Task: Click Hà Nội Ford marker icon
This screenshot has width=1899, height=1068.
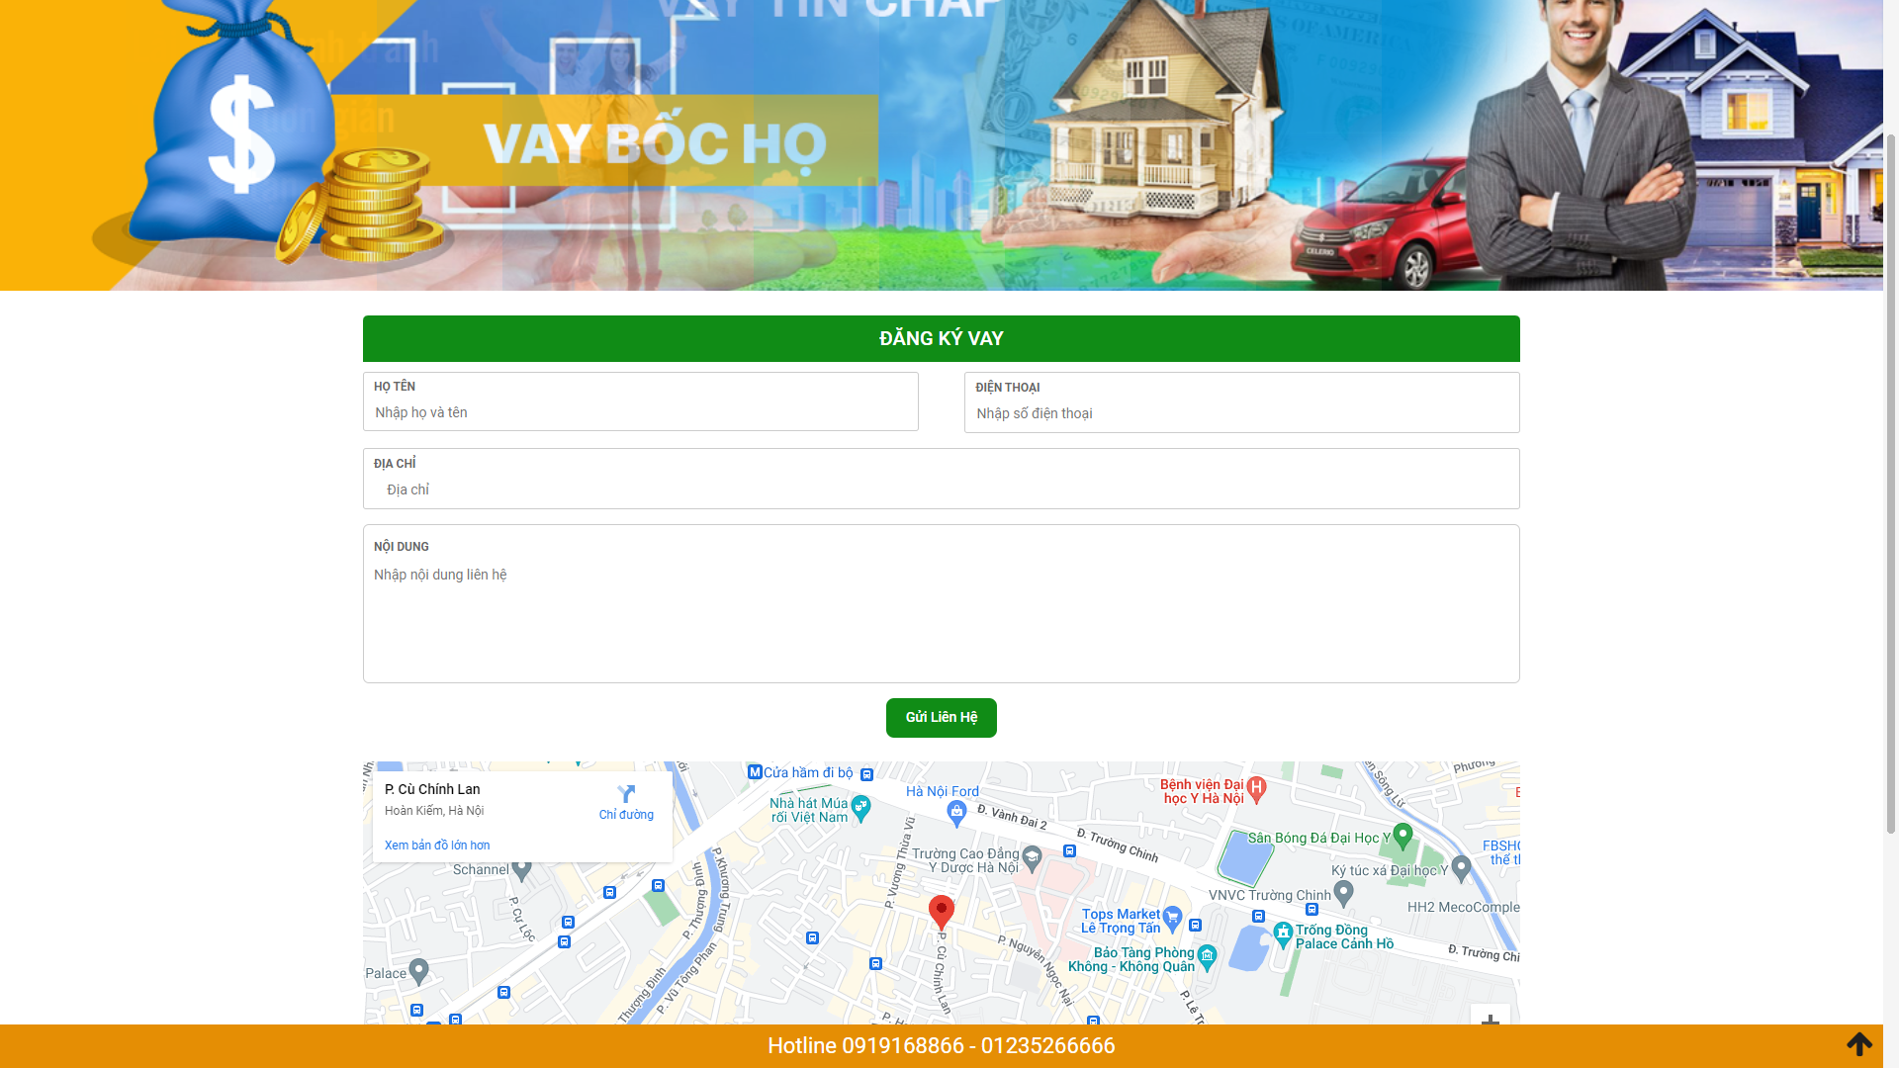Action: tap(956, 813)
